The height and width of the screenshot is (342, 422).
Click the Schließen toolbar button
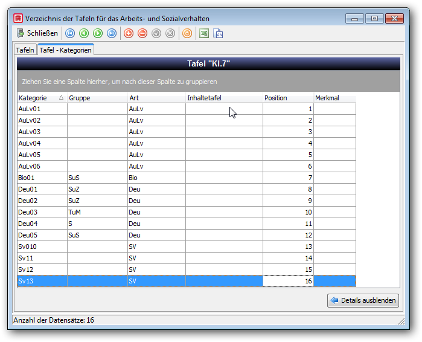37,33
